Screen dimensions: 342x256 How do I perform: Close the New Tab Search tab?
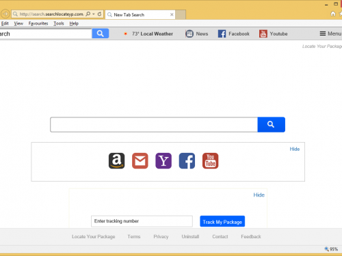[x=172, y=14]
